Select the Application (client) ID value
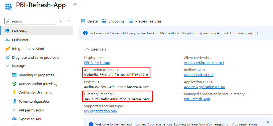Screen dimensions: 273x126 (x=116, y=75)
